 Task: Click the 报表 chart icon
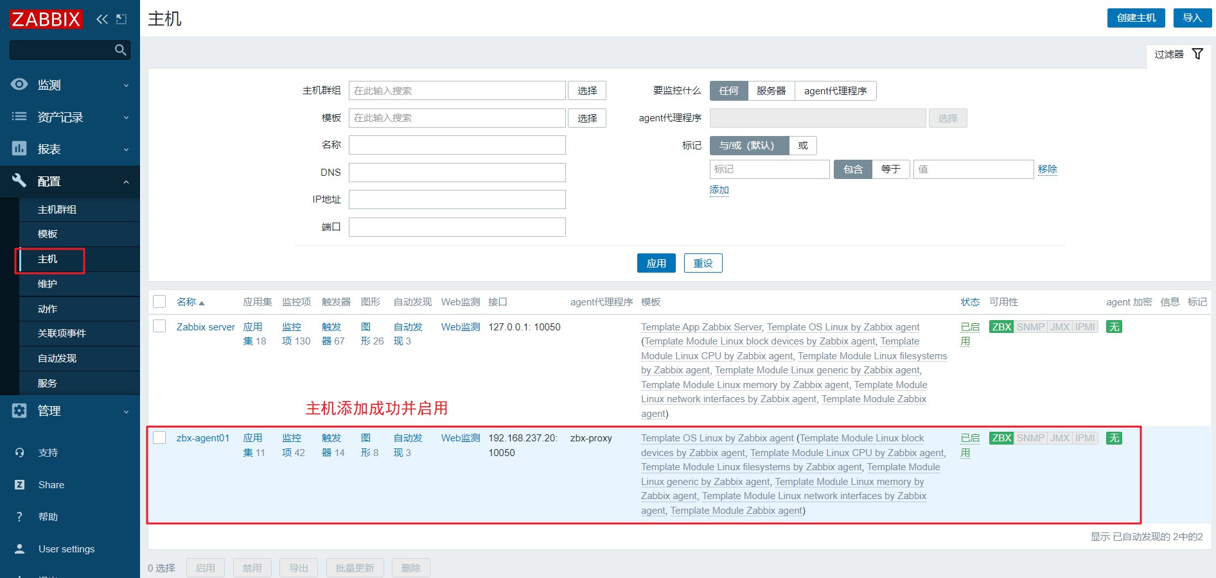19,149
